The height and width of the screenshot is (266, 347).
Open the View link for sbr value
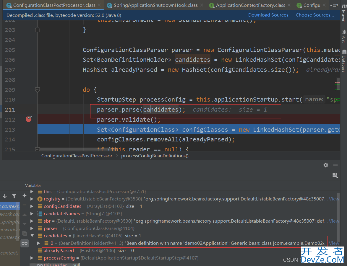[x=334, y=221]
